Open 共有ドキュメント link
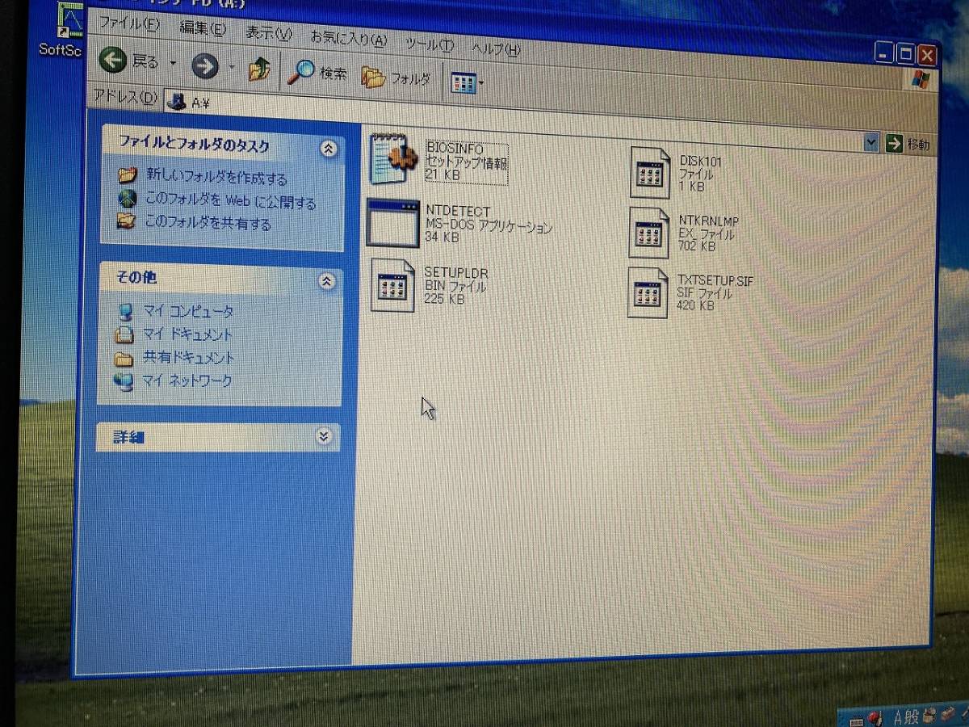969x727 pixels. 188,357
